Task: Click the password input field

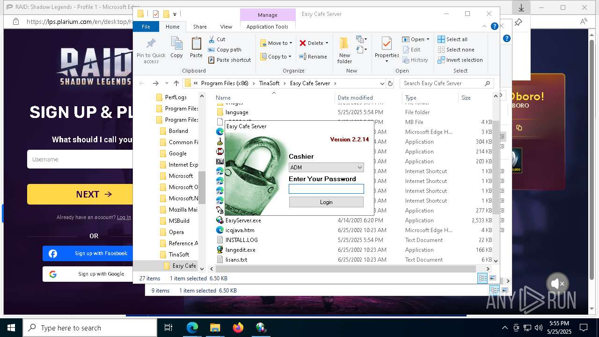Action: pyautogui.click(x=326, y=189)
